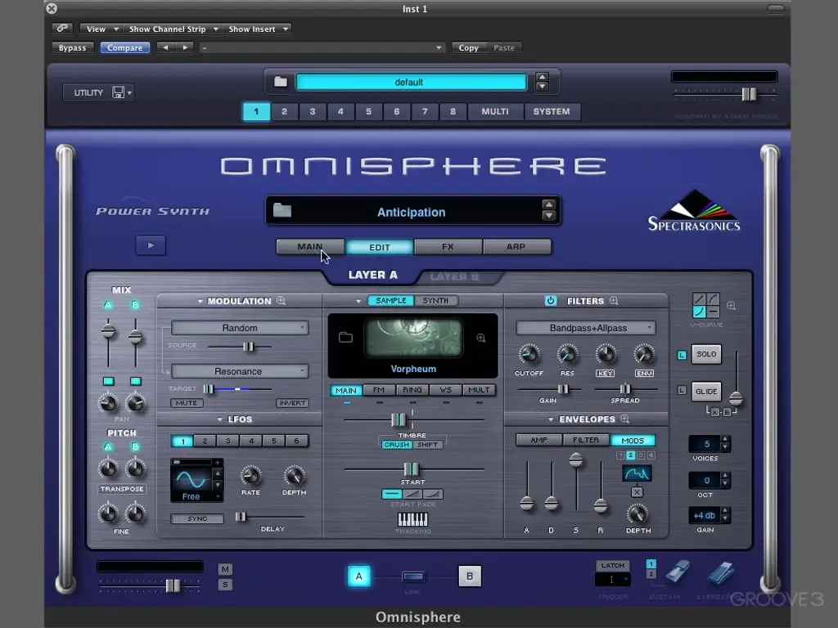
Task: Collapse the Modulation section triangle
Action: 200,301
